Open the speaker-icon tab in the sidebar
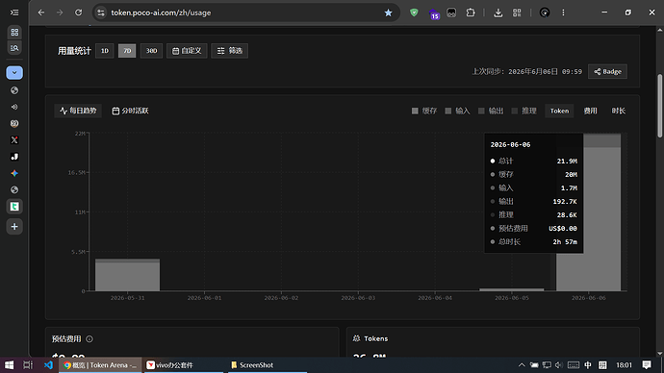This screenshot has width=664, height=373. pyautogui.click(x=14, y=107)
